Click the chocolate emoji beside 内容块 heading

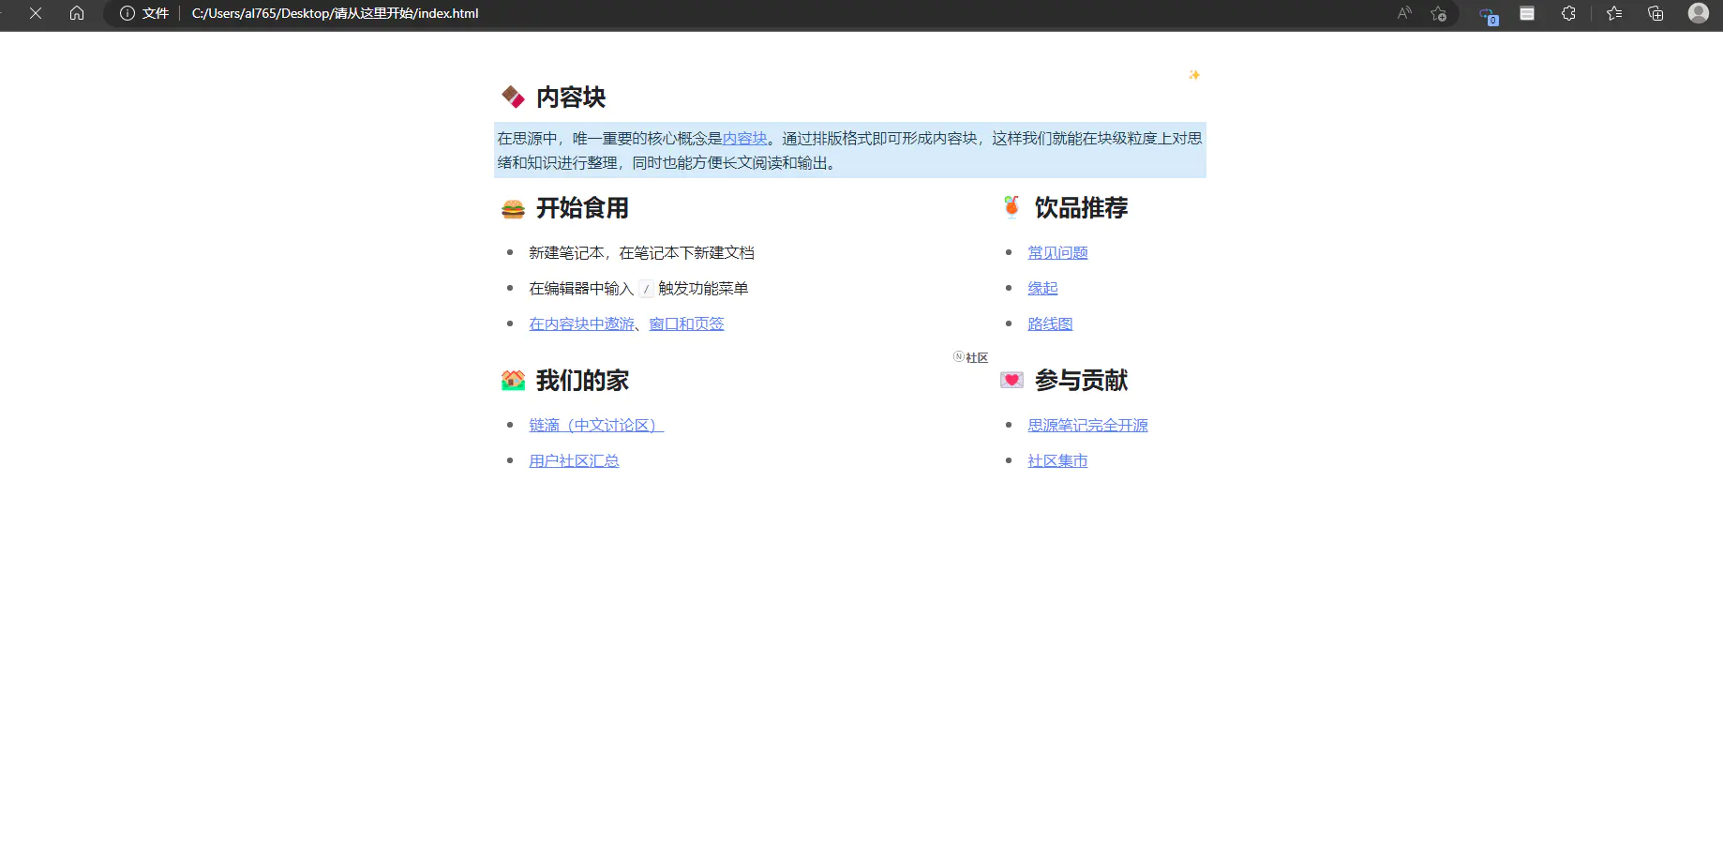(513, 97)
